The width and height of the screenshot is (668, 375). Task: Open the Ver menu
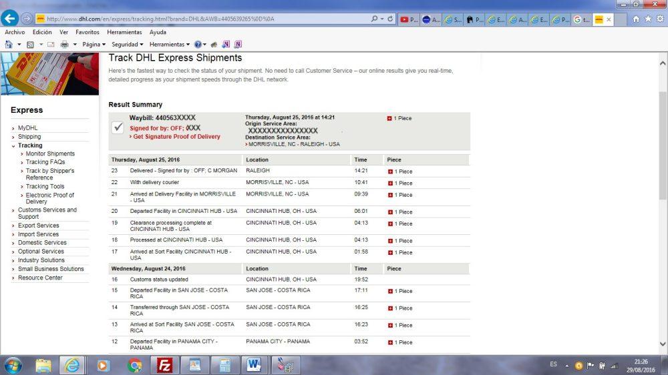click(x=64, y=32)
